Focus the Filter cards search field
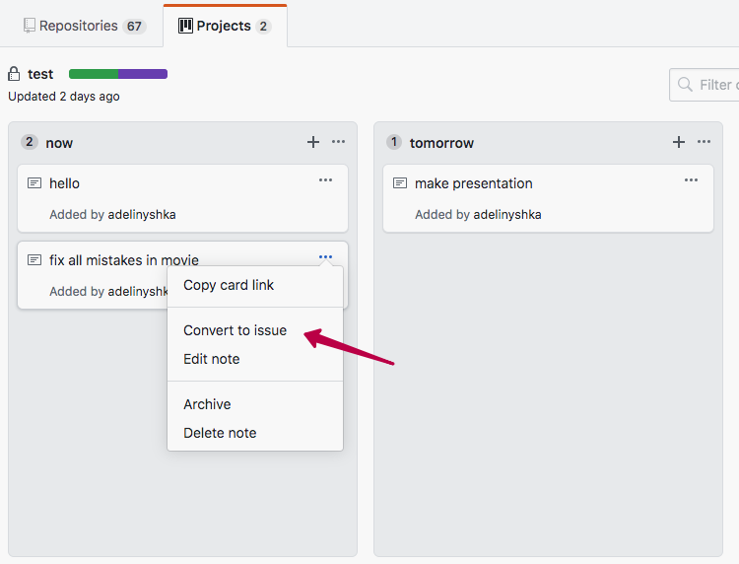Image resolution: width=739 pixels, height=564 pixels. pos(705,85)
